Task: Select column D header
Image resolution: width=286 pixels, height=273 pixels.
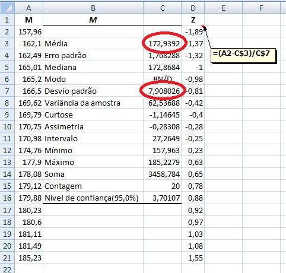Action: (193, 8)
